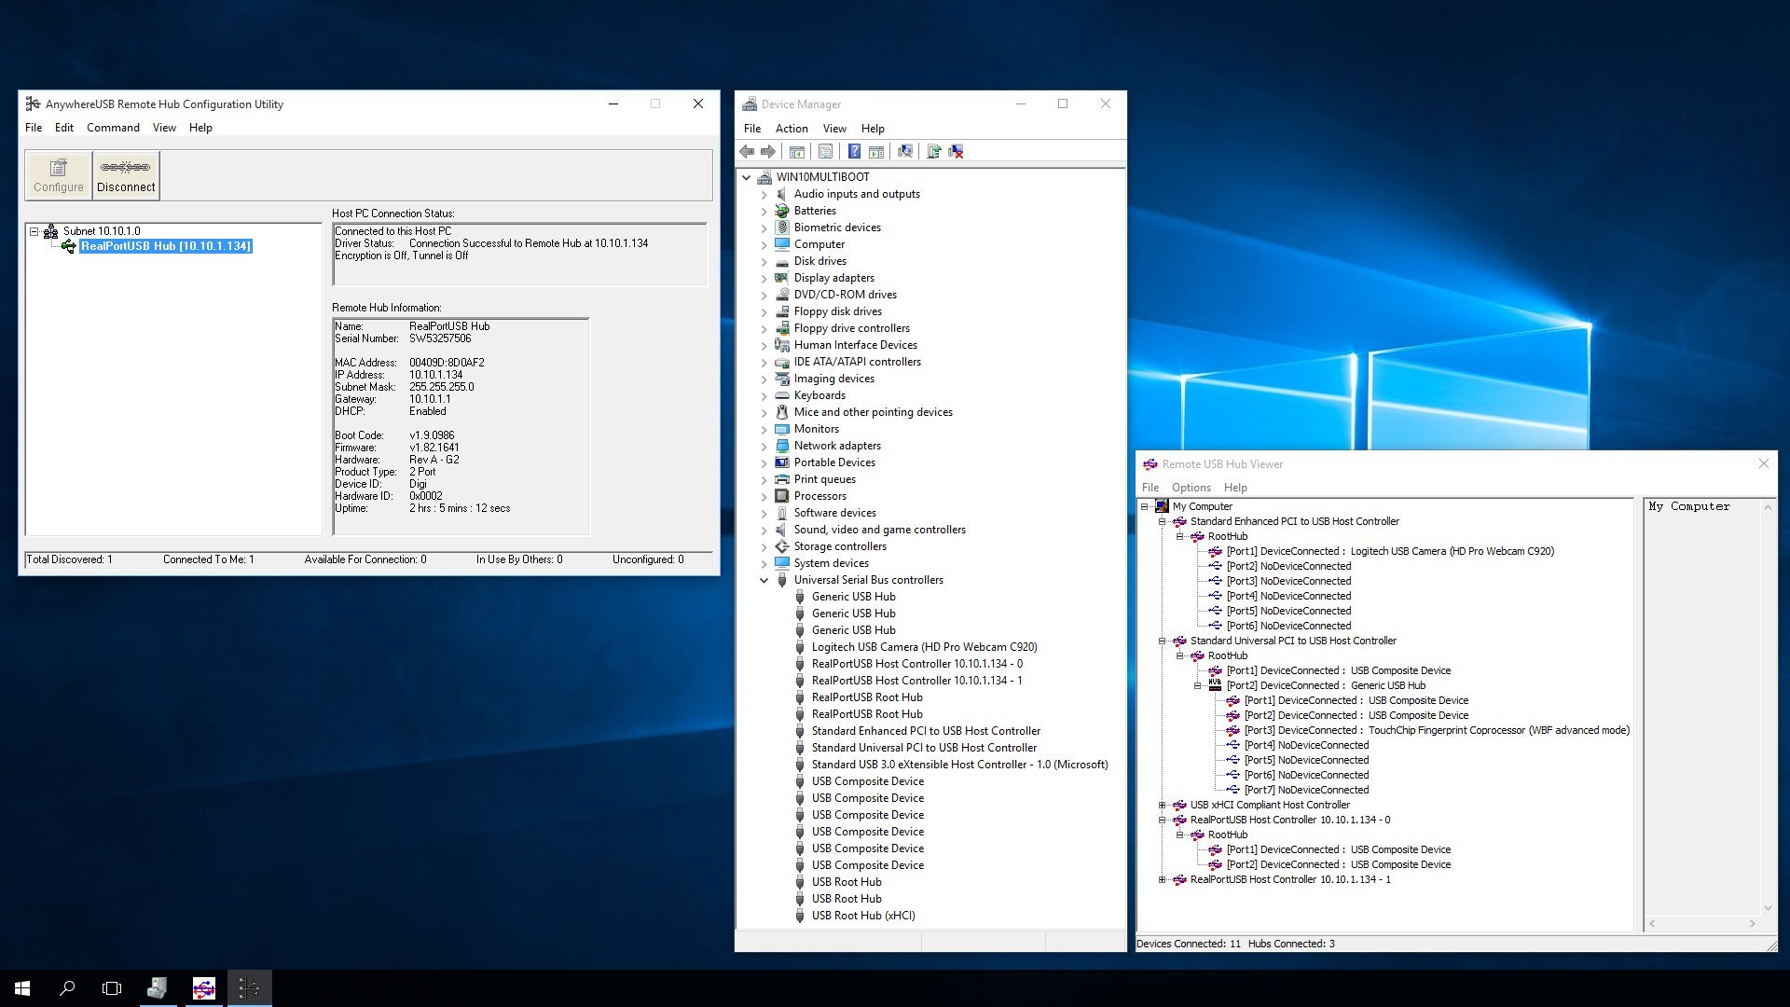Click My Computer icon in Hub Viewer tree
The width and height of the screenshot is (1790, 1007).
pos(1162,506)
